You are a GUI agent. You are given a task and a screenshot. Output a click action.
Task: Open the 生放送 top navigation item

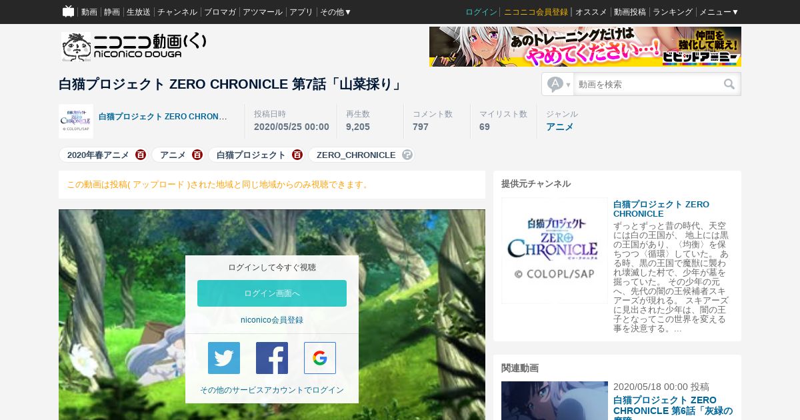[x=139, y=12]
